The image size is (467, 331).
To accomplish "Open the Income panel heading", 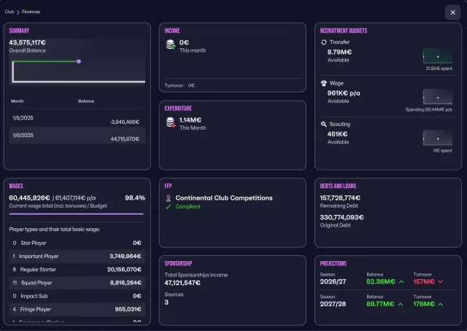I will click(172, 31).
